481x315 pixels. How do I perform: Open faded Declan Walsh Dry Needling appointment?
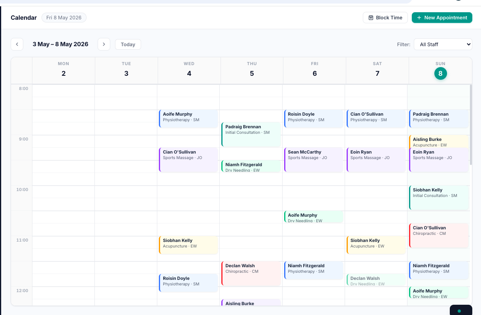376,280
